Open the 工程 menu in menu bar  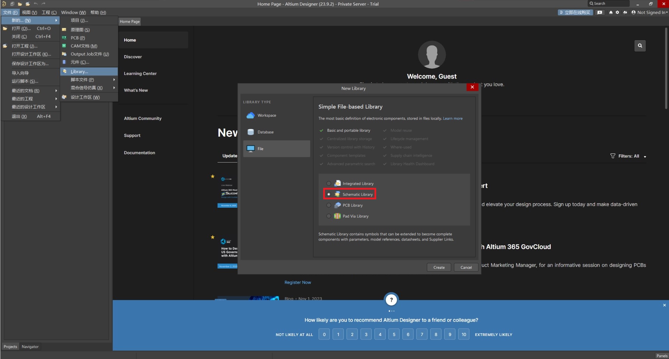tap(49, 13)
